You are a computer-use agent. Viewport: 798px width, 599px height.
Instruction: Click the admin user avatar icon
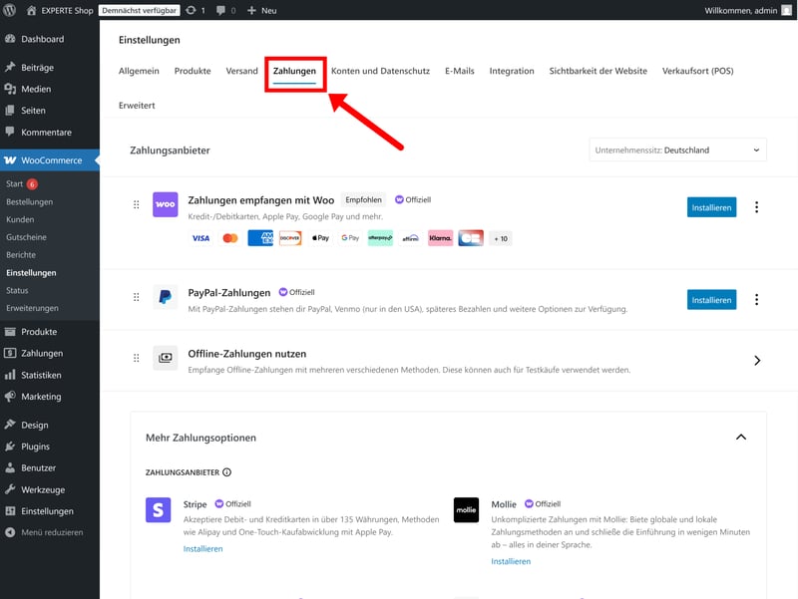point(784,10)
